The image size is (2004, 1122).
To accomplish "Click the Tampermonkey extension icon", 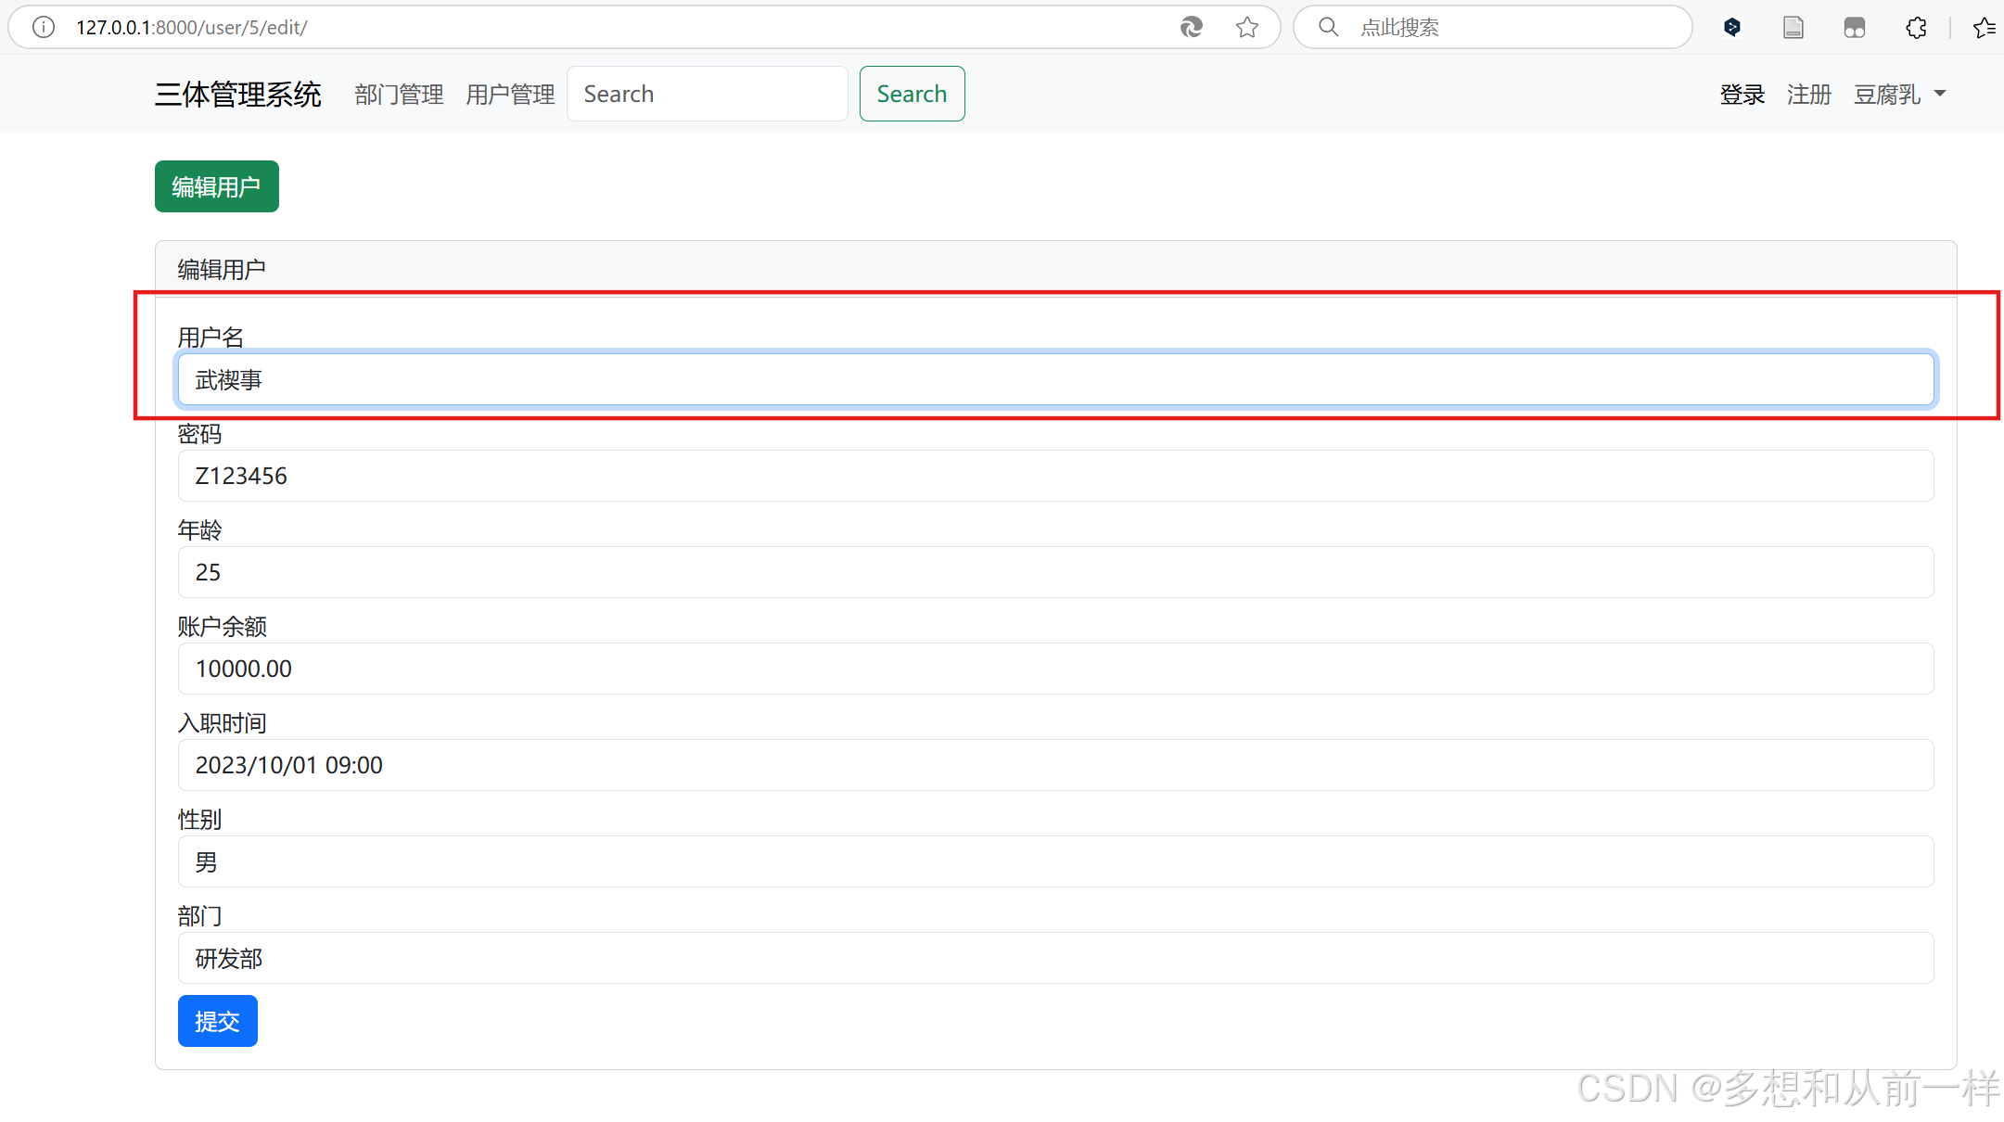I will 1854,27.
